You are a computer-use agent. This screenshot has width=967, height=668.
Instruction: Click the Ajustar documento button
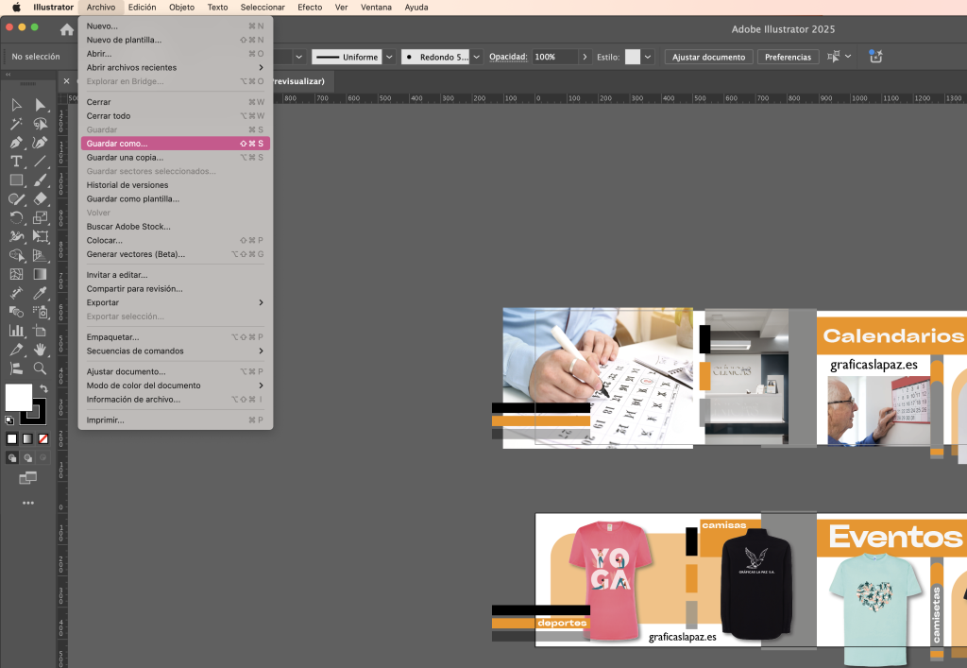coord(708,57)
